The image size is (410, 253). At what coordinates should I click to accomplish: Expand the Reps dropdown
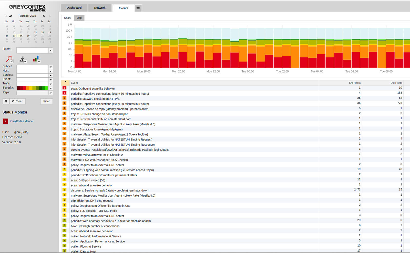tap(50, 93)
